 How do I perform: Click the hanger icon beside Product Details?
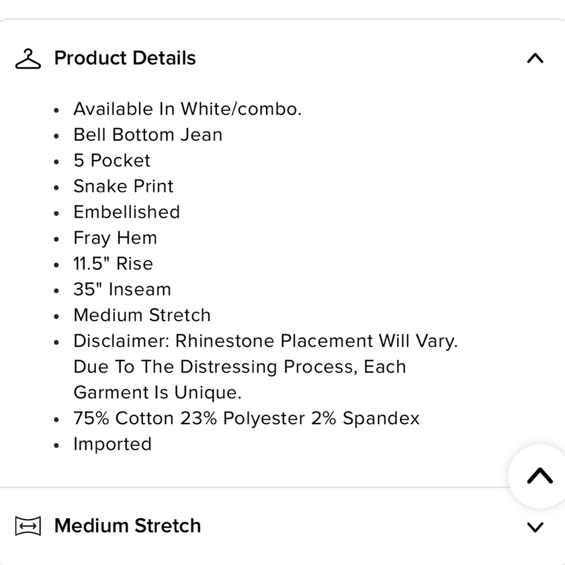point(28,59)
